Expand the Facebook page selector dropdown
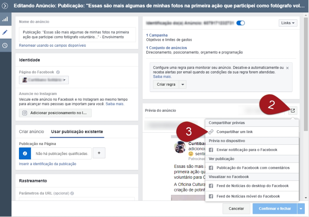309x217 pixels. pyautogui.click(x=44, y=80)
